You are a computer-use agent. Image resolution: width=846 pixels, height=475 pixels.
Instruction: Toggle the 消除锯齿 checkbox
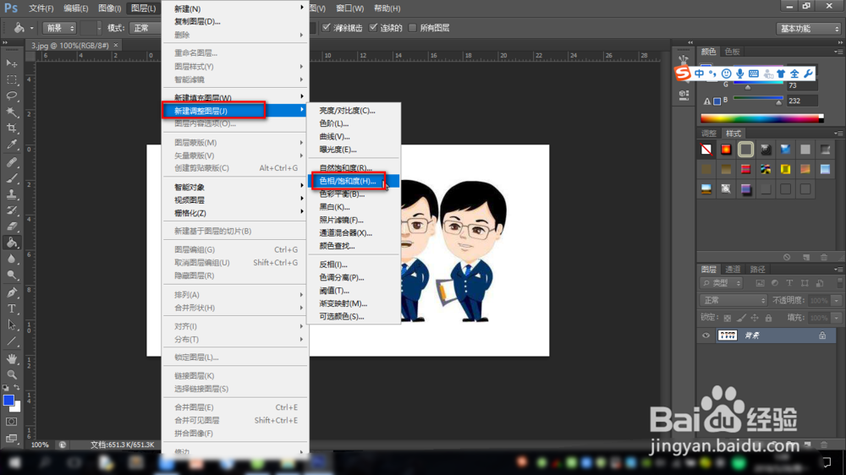(327, 28)
